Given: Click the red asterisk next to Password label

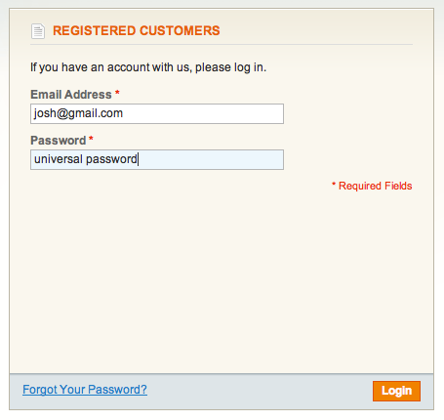Looking at the screenshot, I should pos(91,139).
